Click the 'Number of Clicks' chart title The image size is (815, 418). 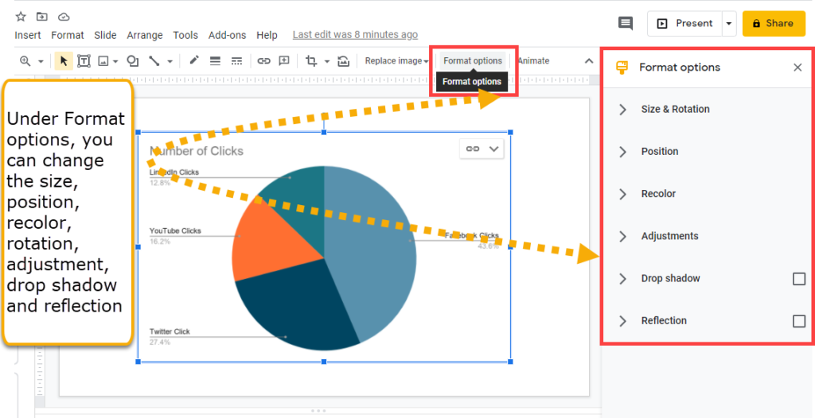(197, 151)
